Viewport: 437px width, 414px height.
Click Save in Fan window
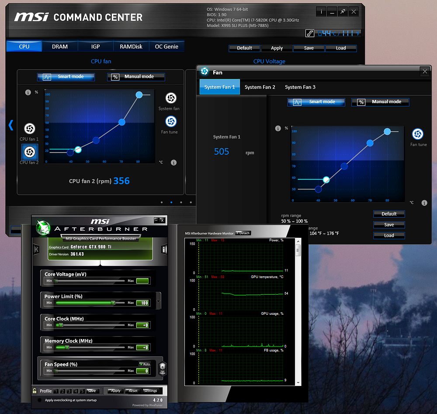[x=389, y=225]
